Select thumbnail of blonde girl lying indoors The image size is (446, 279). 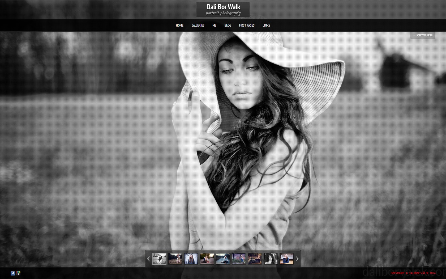(x=287, y=259)
